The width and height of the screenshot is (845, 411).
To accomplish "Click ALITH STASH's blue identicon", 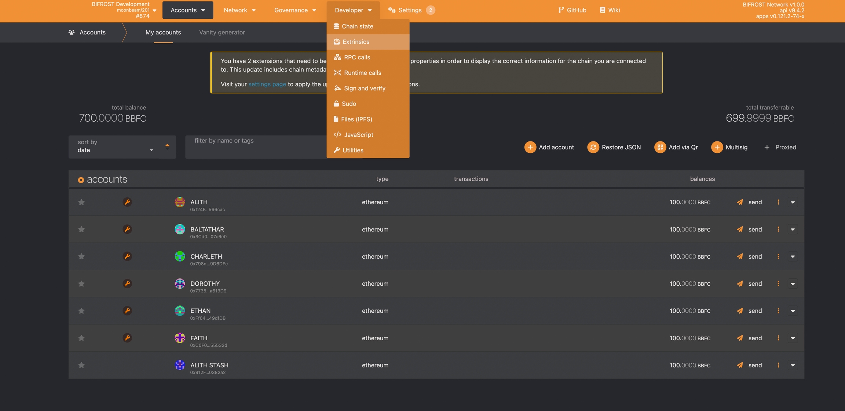I will coord(180,365).
